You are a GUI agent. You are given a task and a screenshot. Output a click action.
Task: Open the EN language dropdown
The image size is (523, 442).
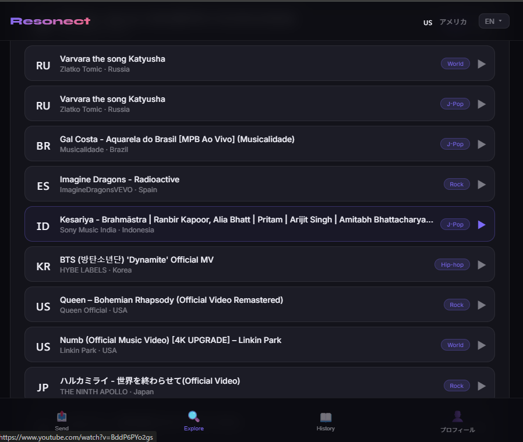tap(494, 22)
